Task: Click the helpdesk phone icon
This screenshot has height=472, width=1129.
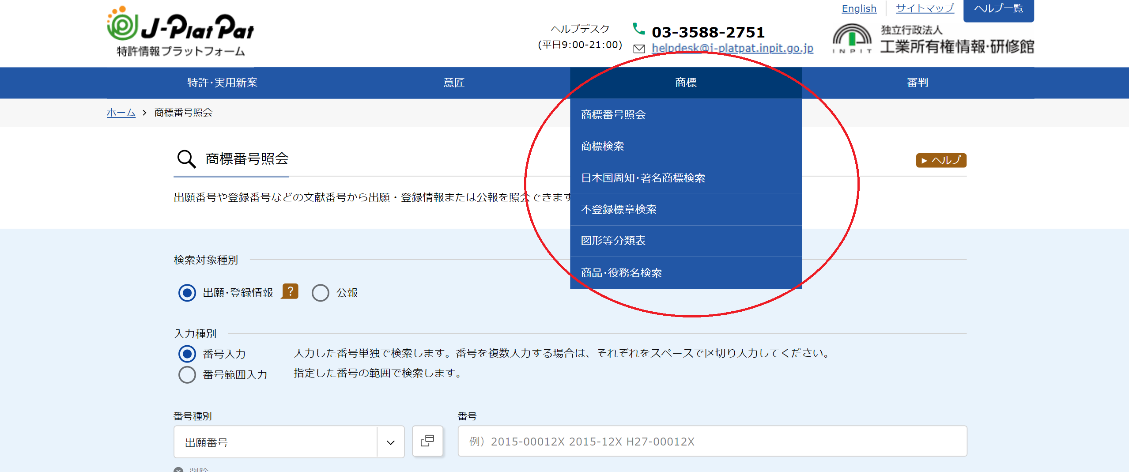Action: (x=638, y=29)
